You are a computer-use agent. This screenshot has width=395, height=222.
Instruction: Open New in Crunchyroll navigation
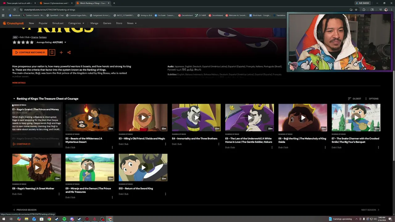(31, 23)
